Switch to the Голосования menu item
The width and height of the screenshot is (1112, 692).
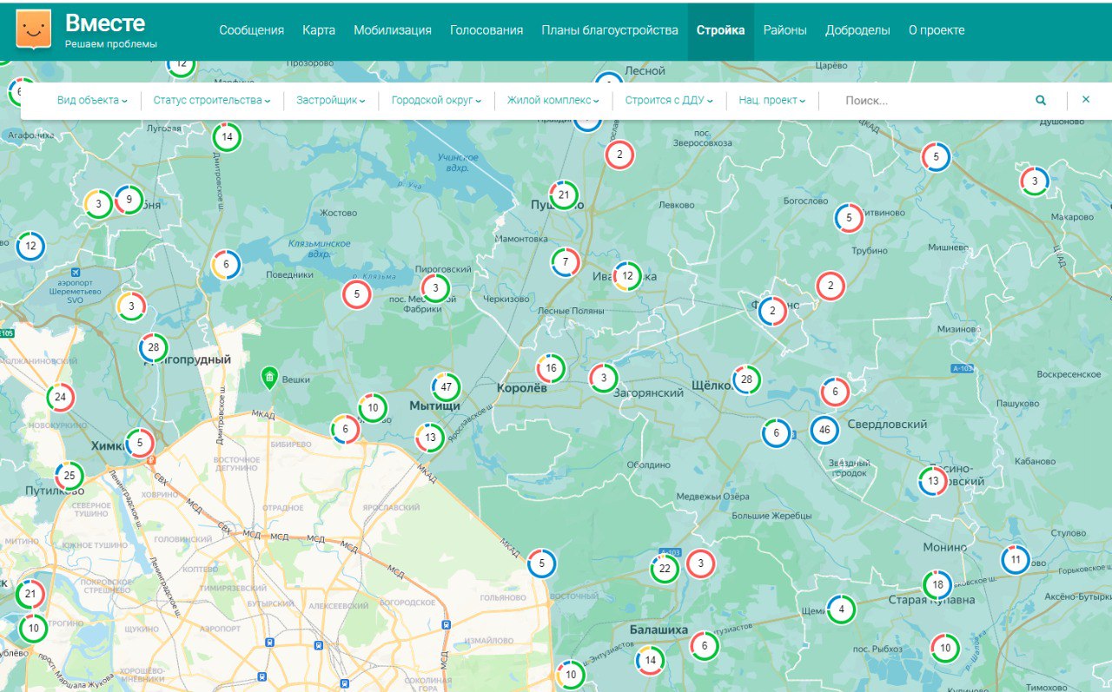486,30
